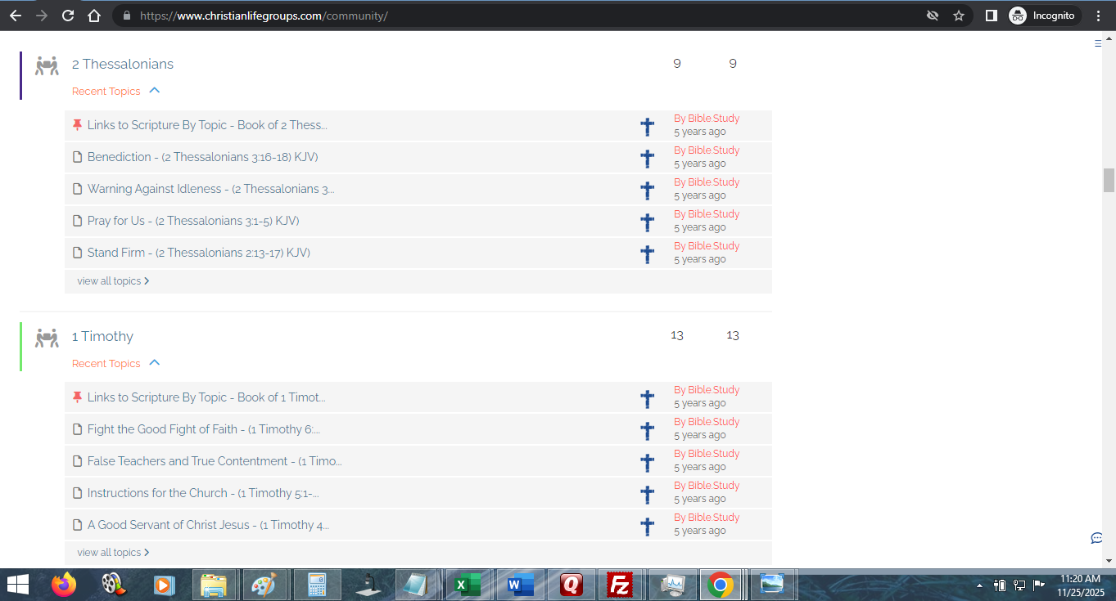This screenshot has height=601, width=1116.
Task: Open Chrome's three-dot menu
Action: [1099, 16]
